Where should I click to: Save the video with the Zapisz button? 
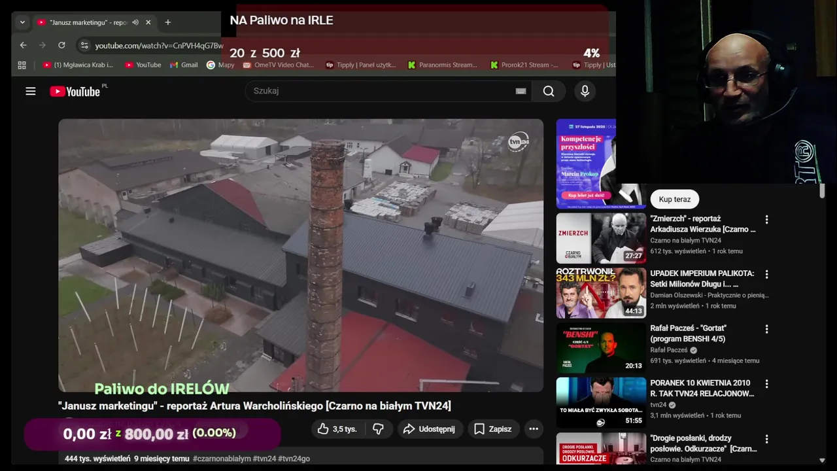[492, 429]
